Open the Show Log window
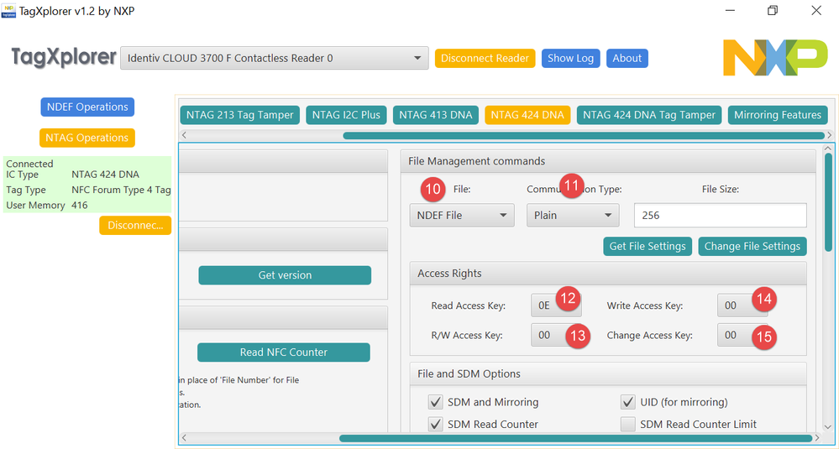The image size is (839, 449). (x=571, y=58)
